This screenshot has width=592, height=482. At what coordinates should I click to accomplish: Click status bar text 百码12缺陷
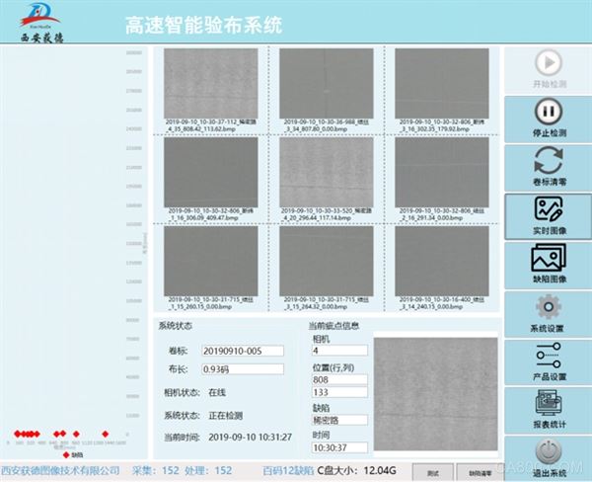click(288, 471)
